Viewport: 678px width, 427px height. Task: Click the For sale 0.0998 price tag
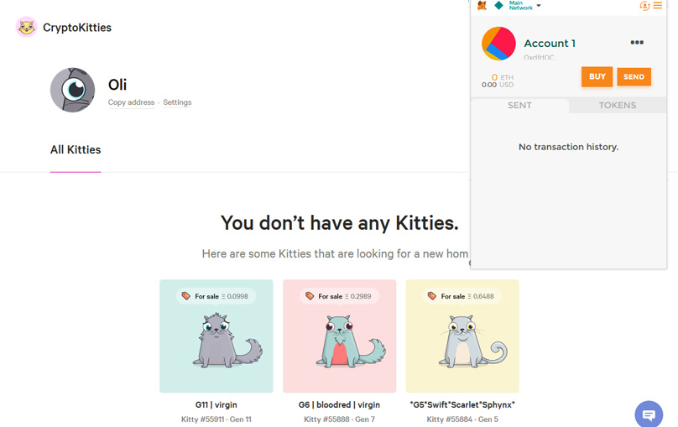216,296
